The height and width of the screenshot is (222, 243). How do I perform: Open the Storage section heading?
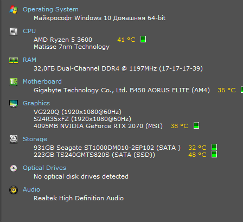[x=35, y=139]
